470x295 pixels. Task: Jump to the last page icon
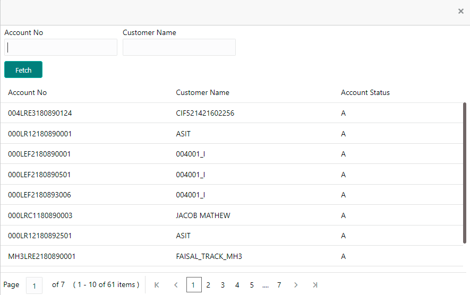pos(315,285)
